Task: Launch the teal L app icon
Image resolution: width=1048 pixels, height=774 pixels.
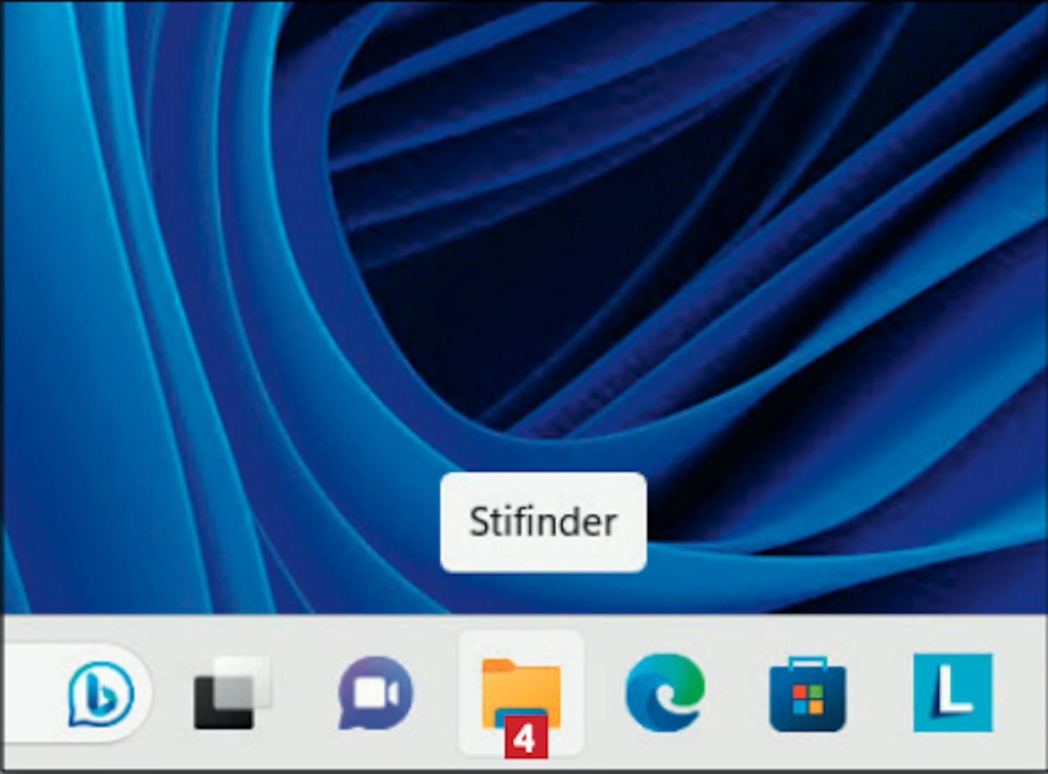Action: click(x=953, y=692)
